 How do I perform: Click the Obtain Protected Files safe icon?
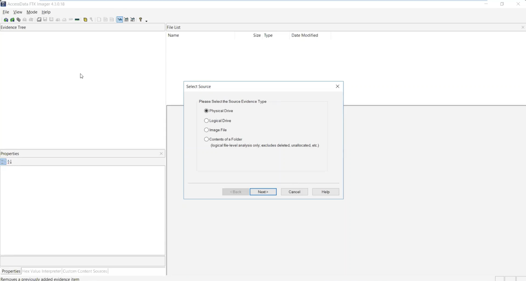click(86, 19)
